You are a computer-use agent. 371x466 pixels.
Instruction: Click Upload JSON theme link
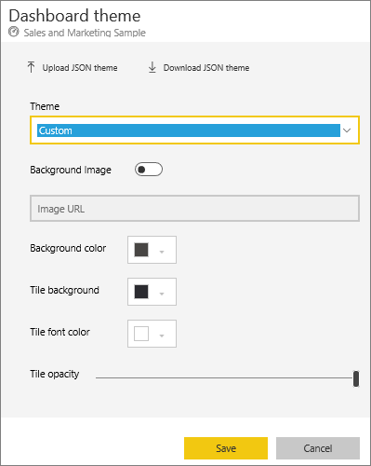tap(80, 68)
